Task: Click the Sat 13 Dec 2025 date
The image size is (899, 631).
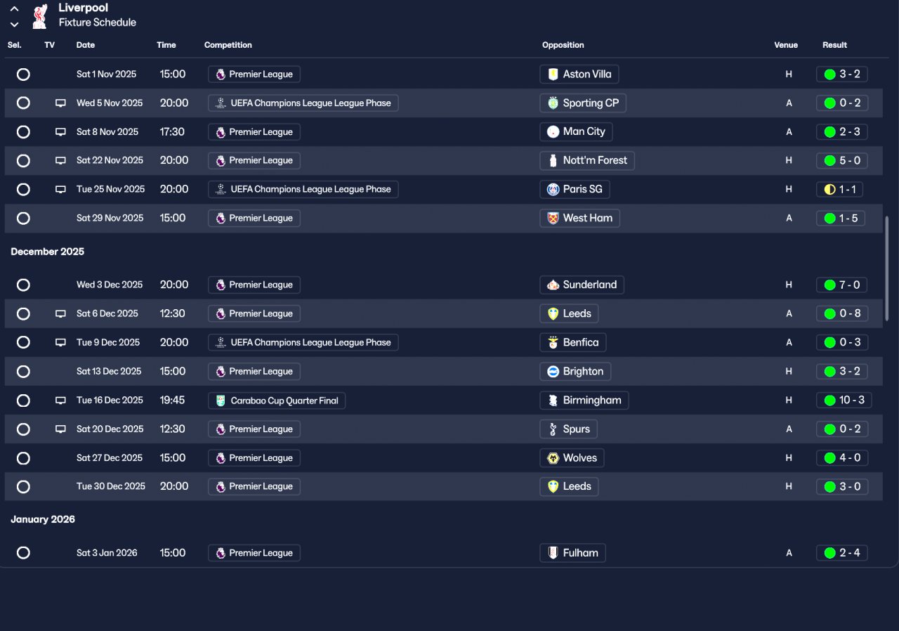Action: point(109,372)
